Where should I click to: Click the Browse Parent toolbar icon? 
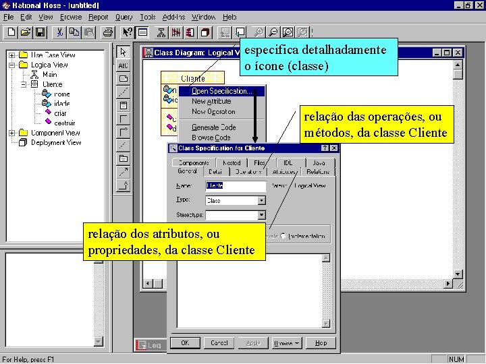pyautogui.click(x=224, y=32)
